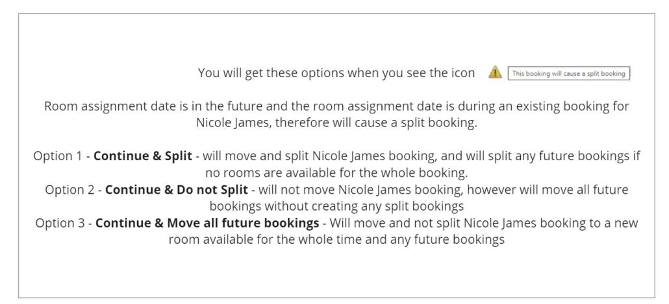Screen dimensions: 669x304
Task: Click the 'Option 1' label
Action: (x=58, y=156)
